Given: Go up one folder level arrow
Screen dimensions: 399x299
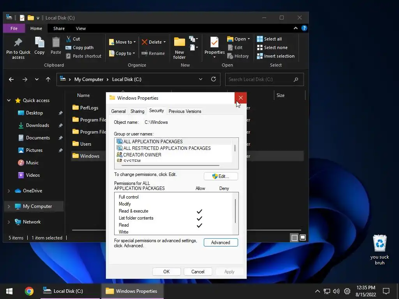Looking at the screenshot, I should pos(48,79).
